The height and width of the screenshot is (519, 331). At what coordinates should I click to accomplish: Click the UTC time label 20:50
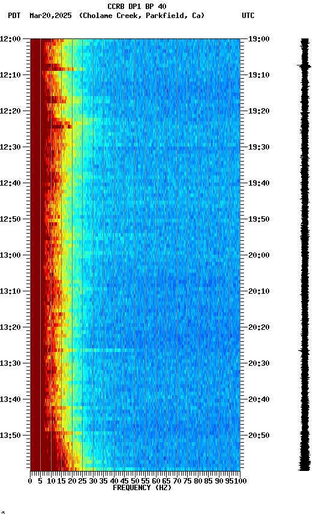(x=259, y=436)
